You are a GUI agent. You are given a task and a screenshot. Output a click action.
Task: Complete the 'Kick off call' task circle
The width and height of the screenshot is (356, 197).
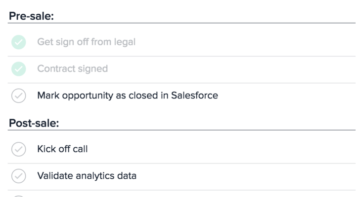coord(19,149)
